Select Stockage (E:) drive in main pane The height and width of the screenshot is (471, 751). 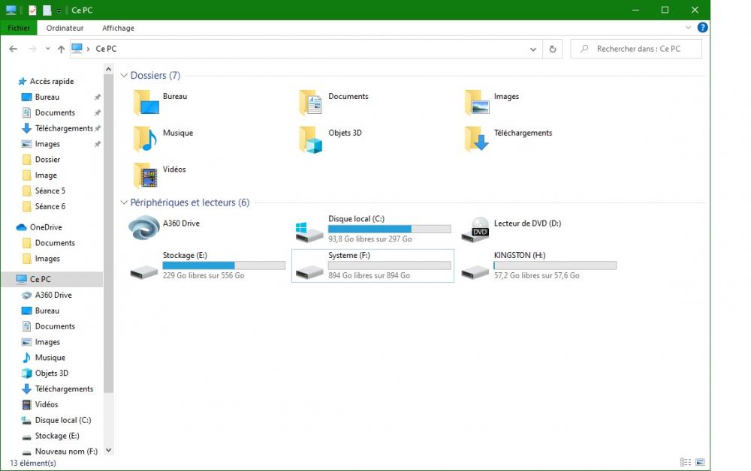click(207, 265)
